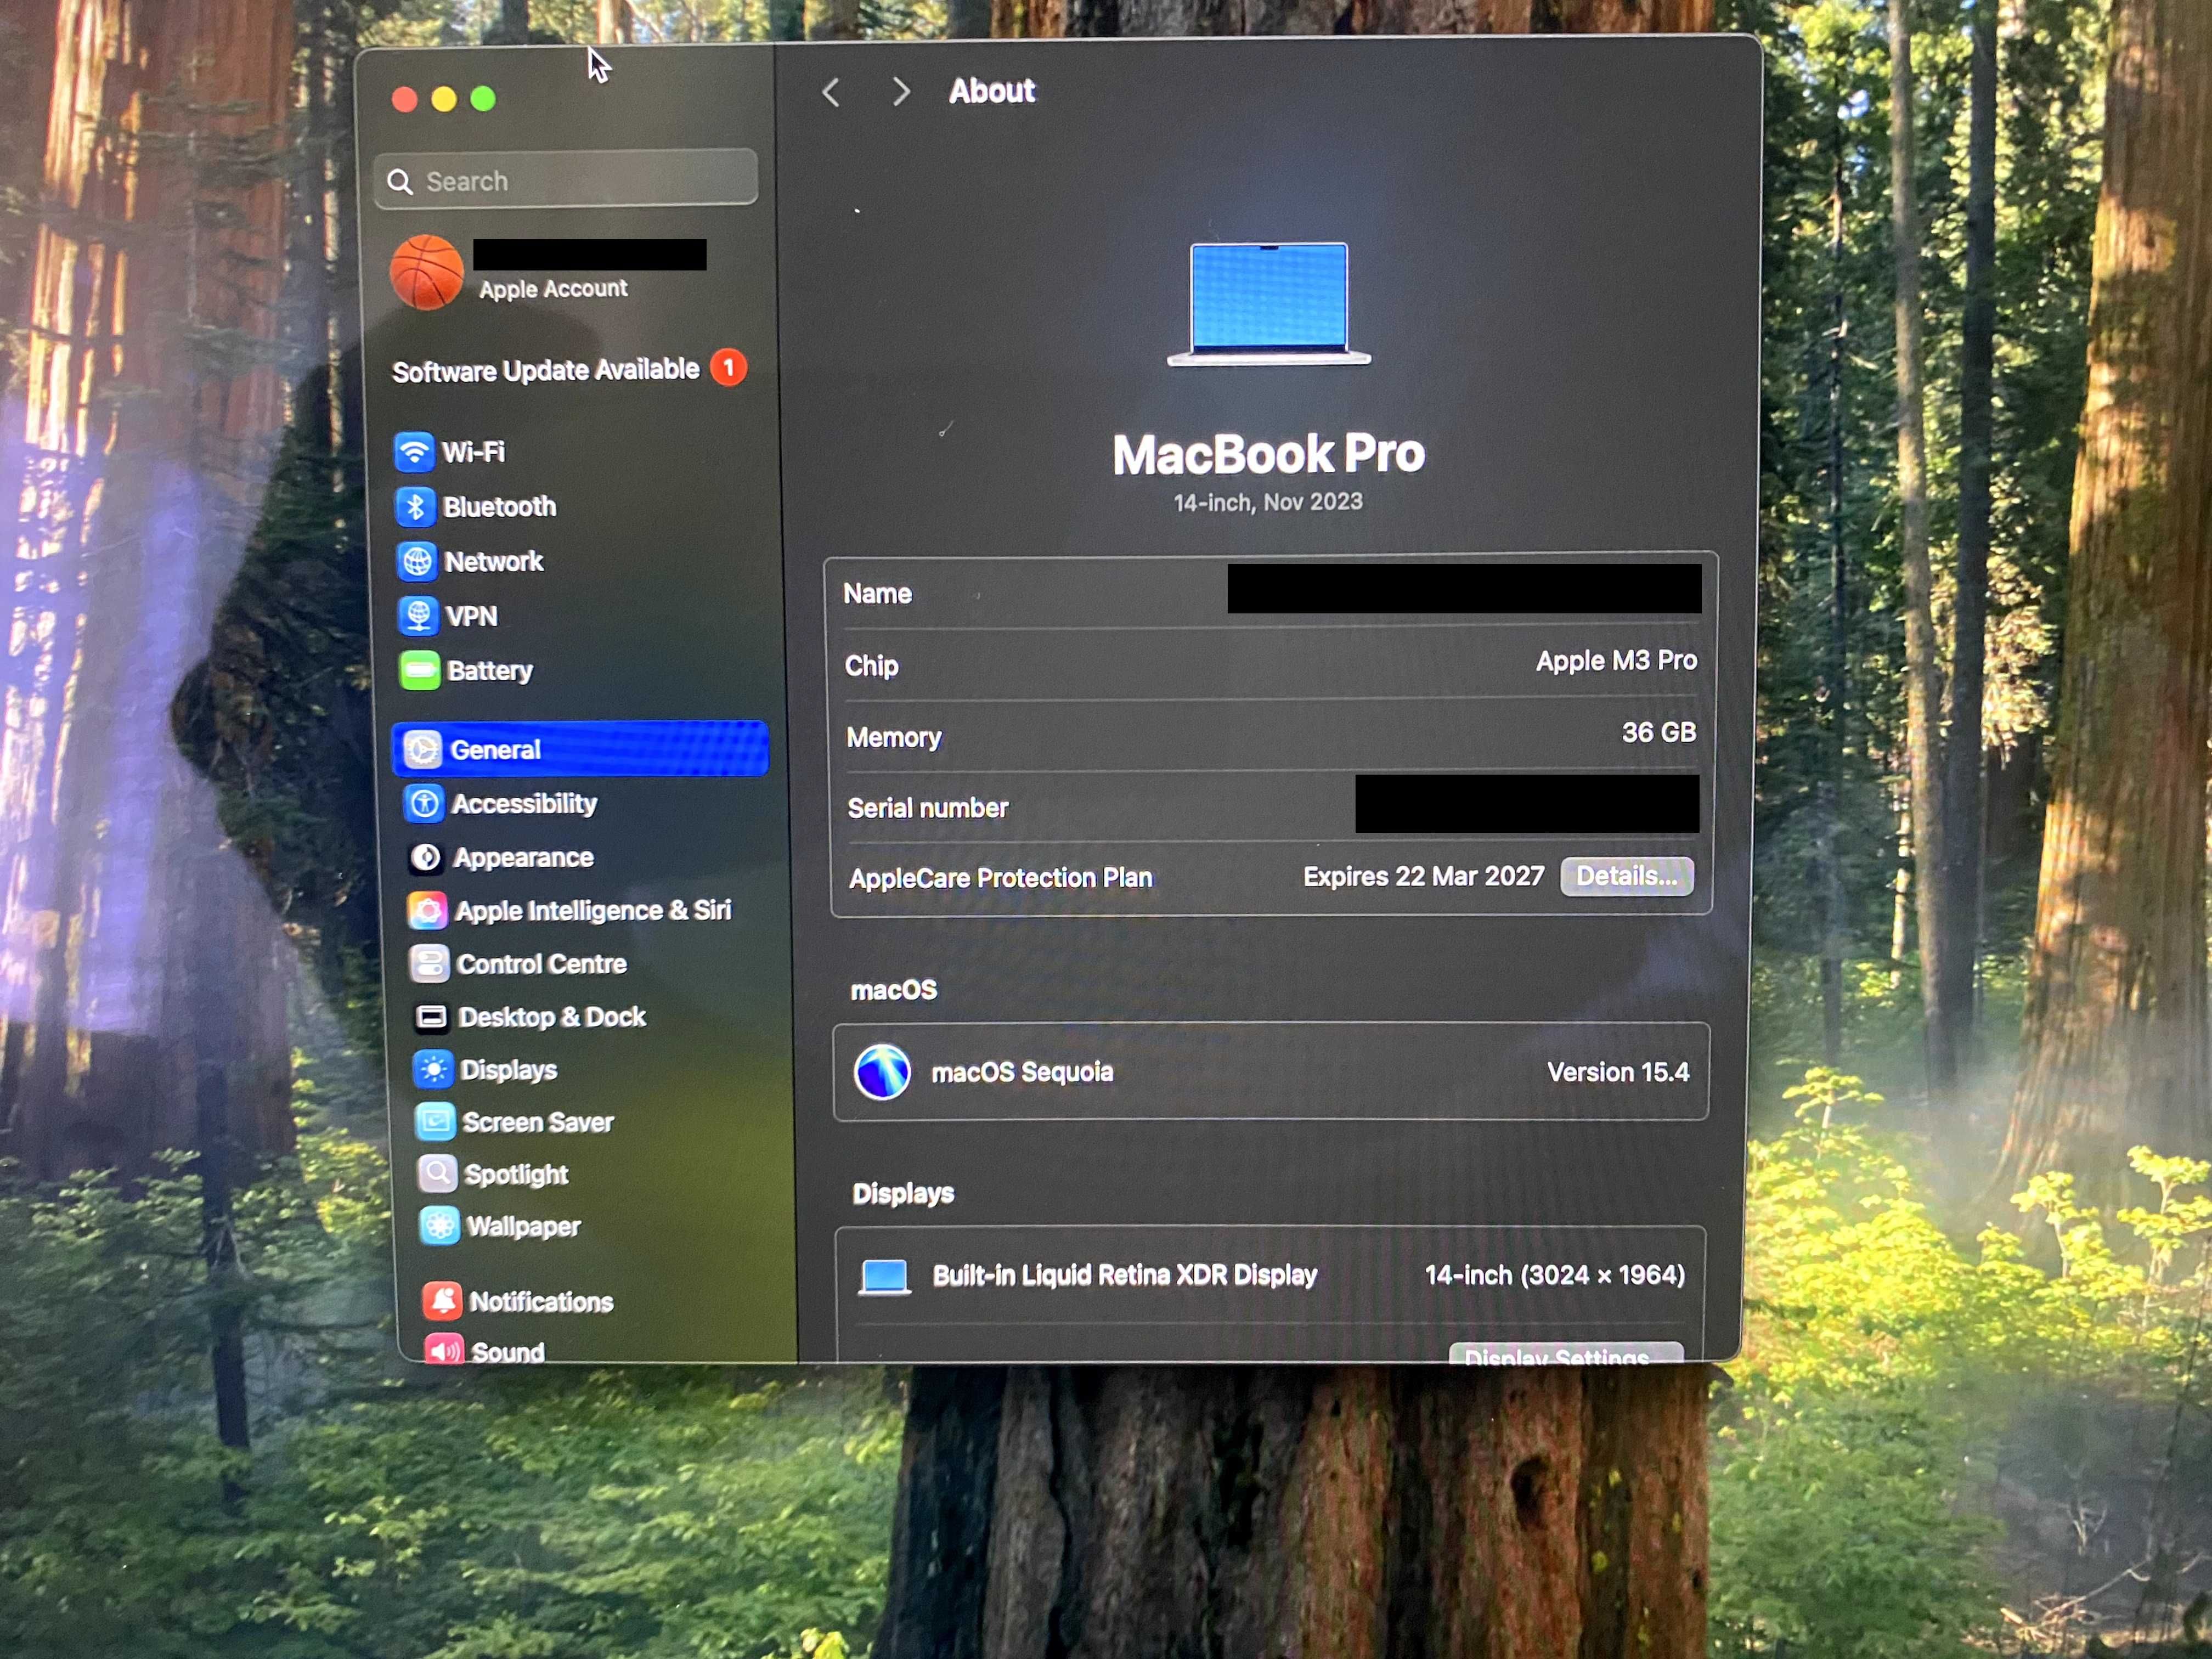
Task: Click 'Built-in Liquid Retina XDR Display' text
Action: tap(1125, 1276)
